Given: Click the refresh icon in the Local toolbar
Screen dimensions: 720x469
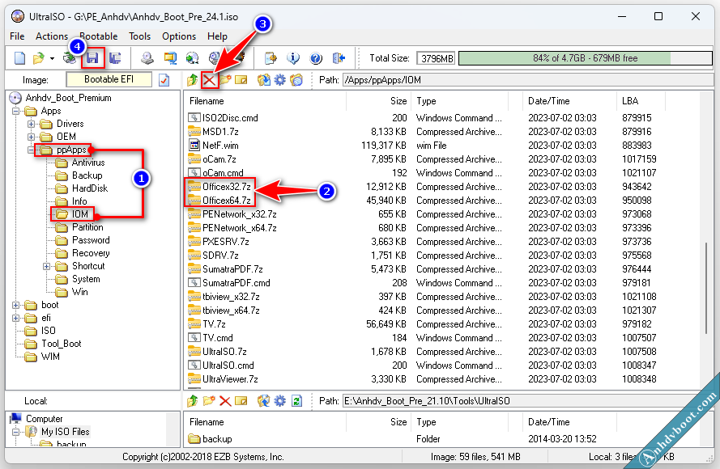Looking at the screenshot, I should click(296, 400).
